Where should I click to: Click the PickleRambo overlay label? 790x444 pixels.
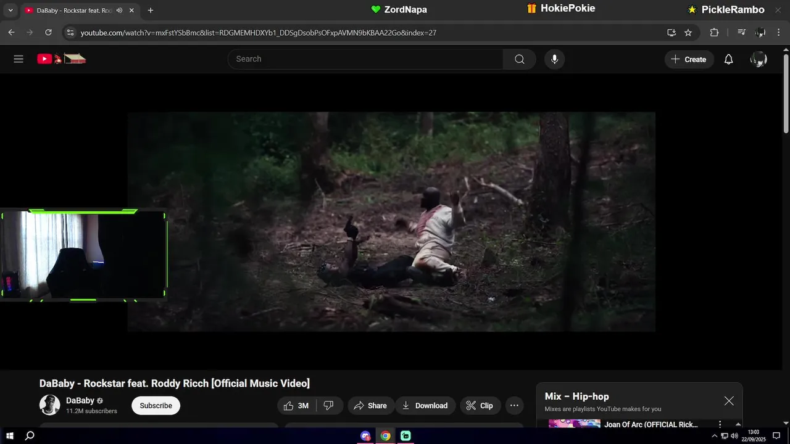[726, 9]
